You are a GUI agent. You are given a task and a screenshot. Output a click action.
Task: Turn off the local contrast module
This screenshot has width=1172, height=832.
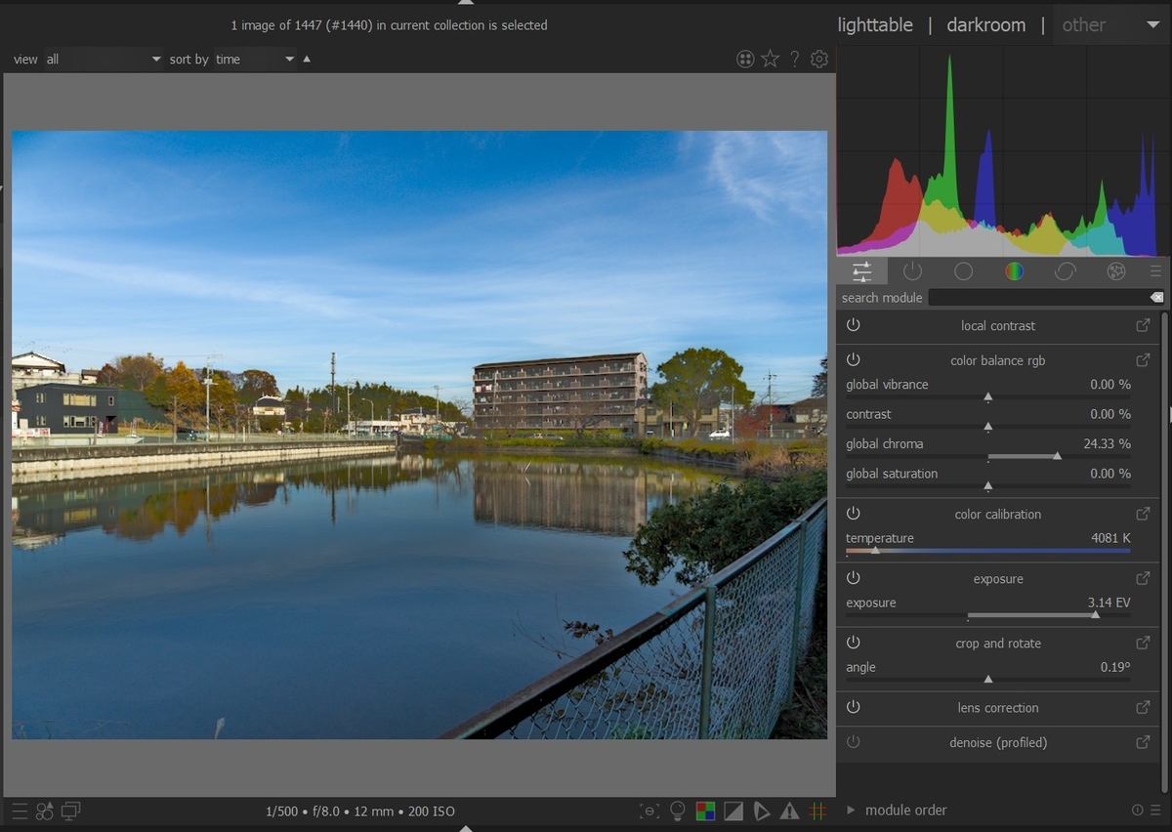(854, 325)
